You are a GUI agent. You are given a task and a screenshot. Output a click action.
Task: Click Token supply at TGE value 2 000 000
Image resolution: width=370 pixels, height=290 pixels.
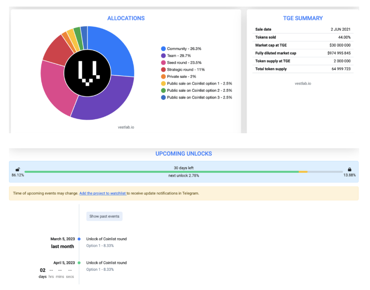(342, 61)
